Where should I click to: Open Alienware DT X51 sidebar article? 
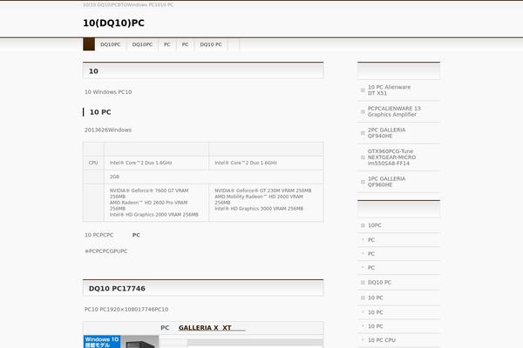(390, 90)
